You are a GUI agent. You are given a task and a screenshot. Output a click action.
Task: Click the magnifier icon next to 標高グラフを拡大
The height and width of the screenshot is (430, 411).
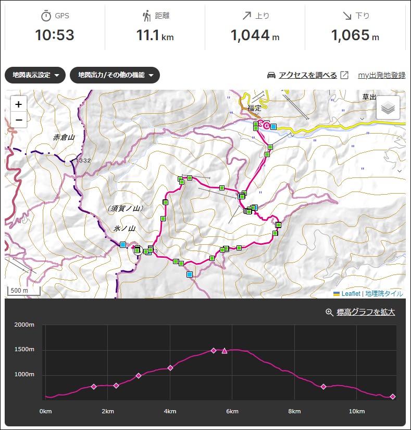tap(329, 312)
